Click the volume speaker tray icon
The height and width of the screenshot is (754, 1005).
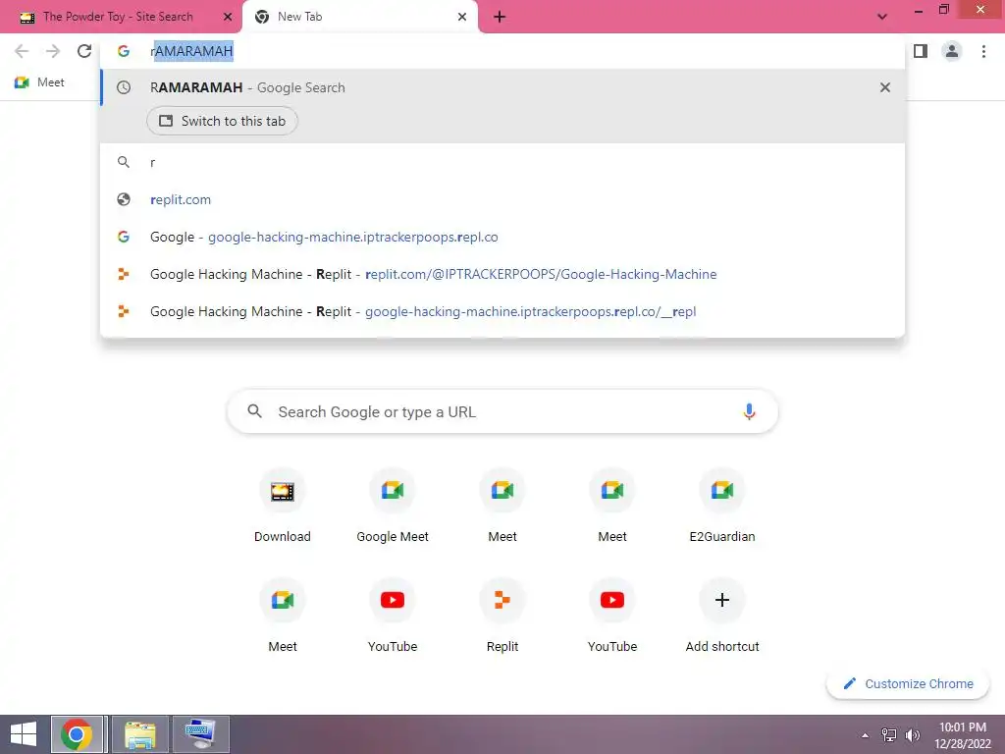coord(912,735)
